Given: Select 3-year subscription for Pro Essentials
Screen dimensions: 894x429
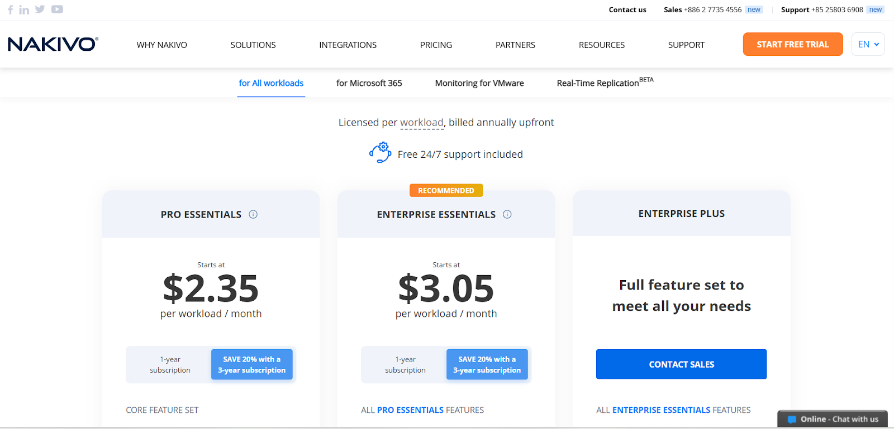Looking at the screenshot, I should [x=252, y=365].
